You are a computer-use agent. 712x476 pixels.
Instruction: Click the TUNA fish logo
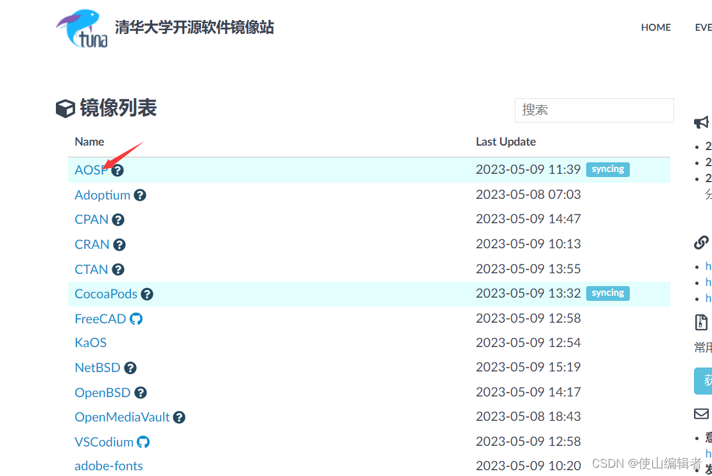82,28
